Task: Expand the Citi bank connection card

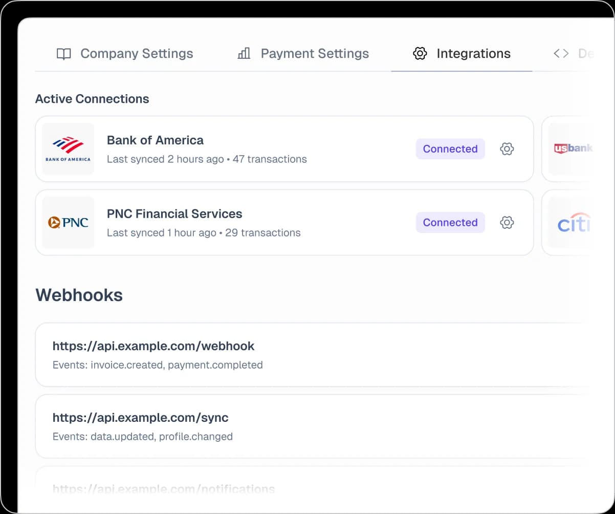Action: point(578,222)
